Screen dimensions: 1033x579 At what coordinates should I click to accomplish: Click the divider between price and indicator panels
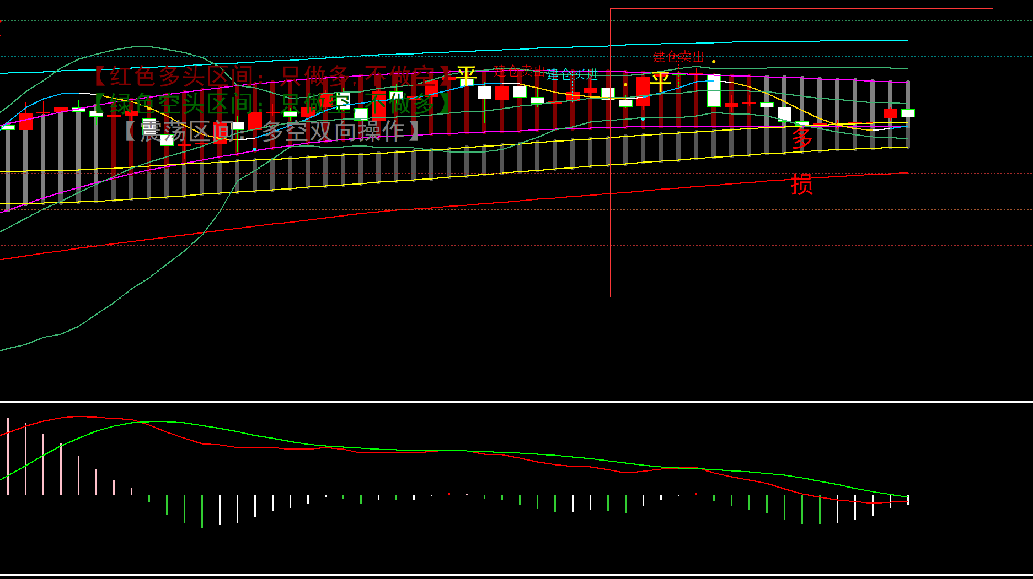[x=516, y=402]
